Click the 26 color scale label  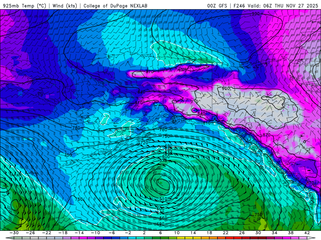click(242, 233)
